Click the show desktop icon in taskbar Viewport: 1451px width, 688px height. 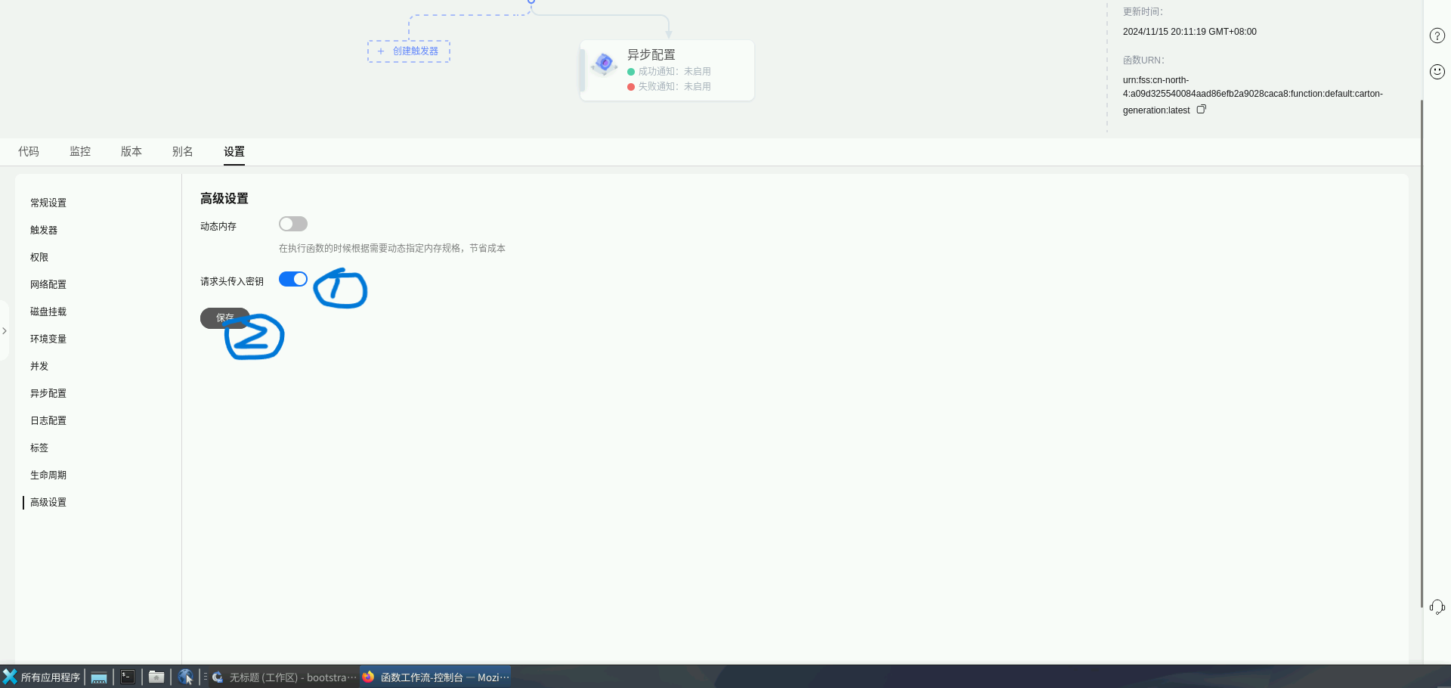coord(99,677)
